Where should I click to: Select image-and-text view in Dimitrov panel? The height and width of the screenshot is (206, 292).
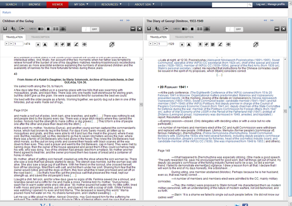[185, 29]
